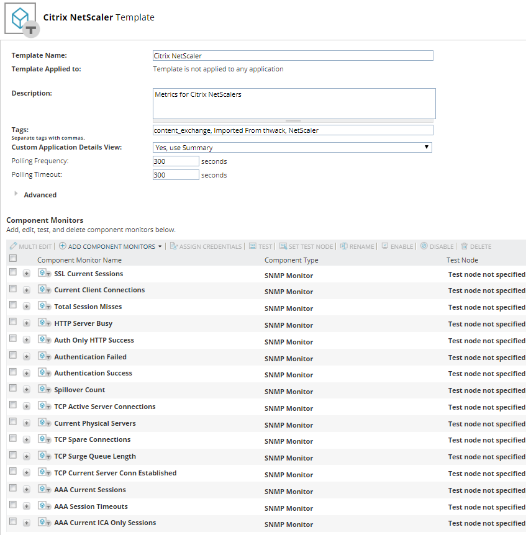The height and width of the screenshot is (535, 526).
Task: Check the Current Client Connections checkbox
Action: (13, 289)
